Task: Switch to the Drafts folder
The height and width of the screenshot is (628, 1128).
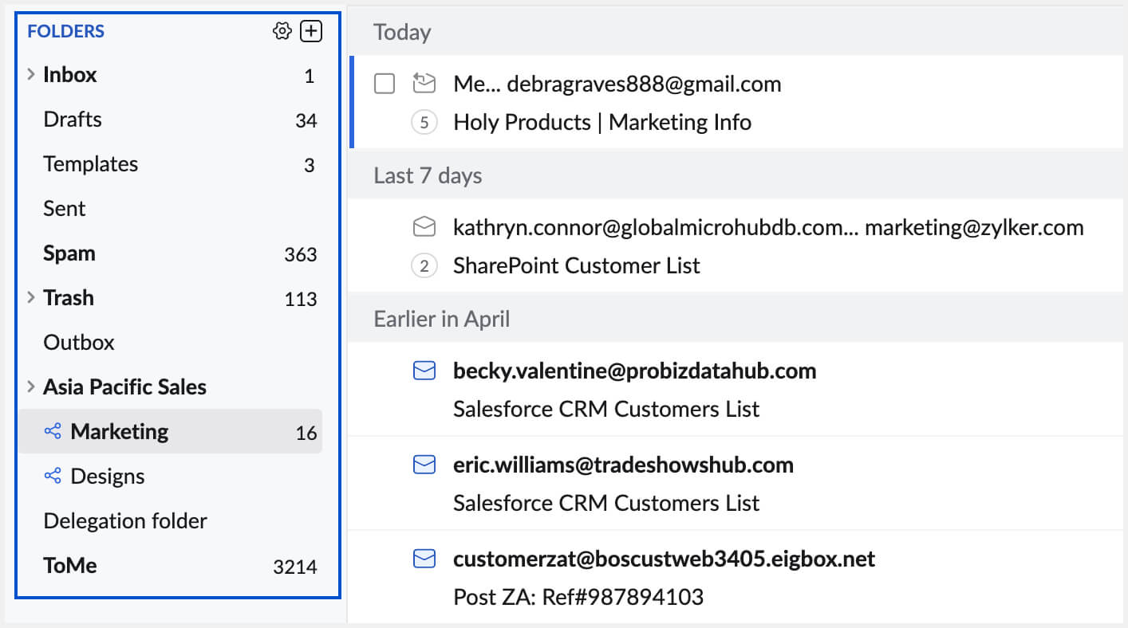Action: point(72,119)
